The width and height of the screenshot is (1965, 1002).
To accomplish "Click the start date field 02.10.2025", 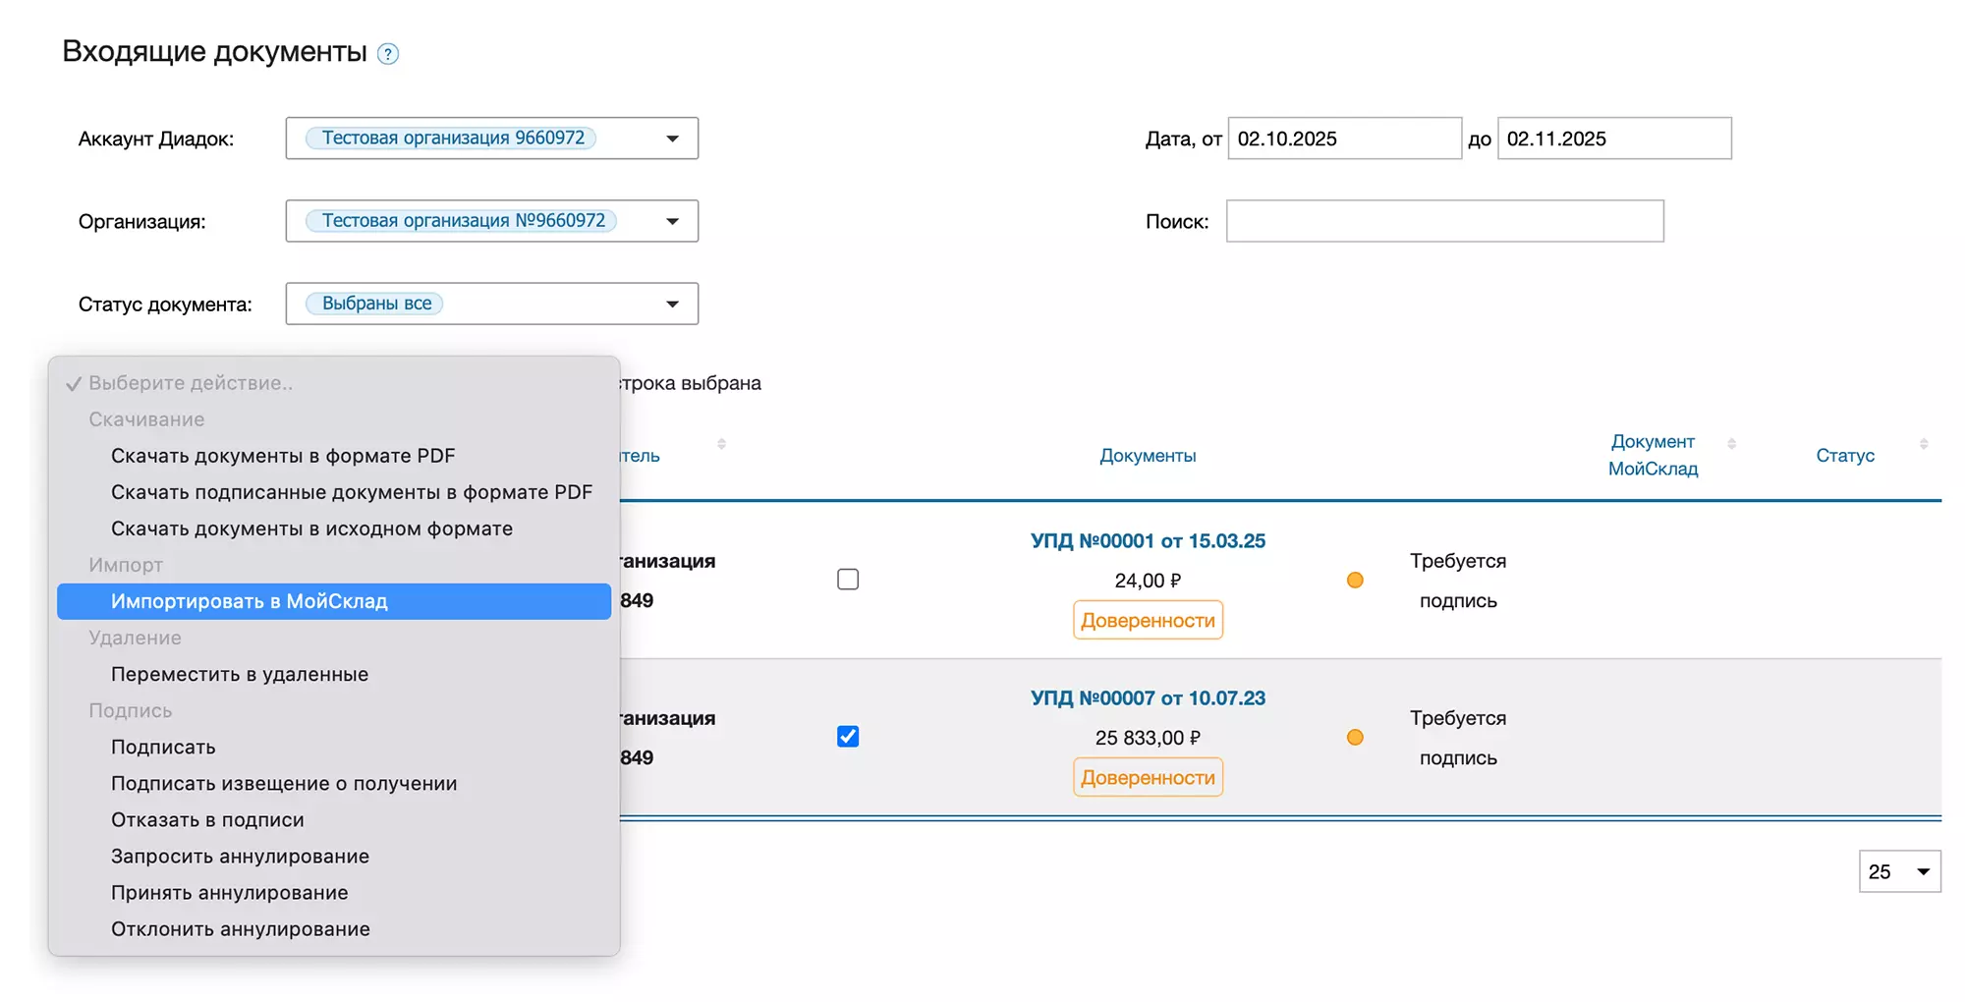I will (1344, 139).
